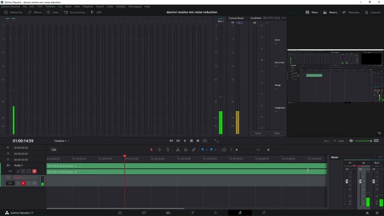Screen dimensions: 384x216
Task: Open the File menu
Action: tap(25, 6)
